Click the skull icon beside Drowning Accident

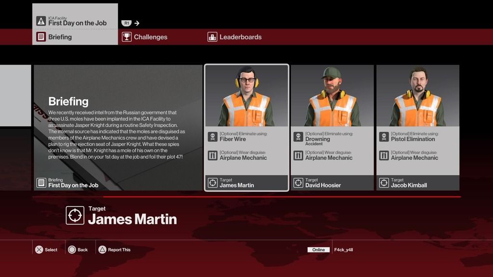(x=298, y=137)
